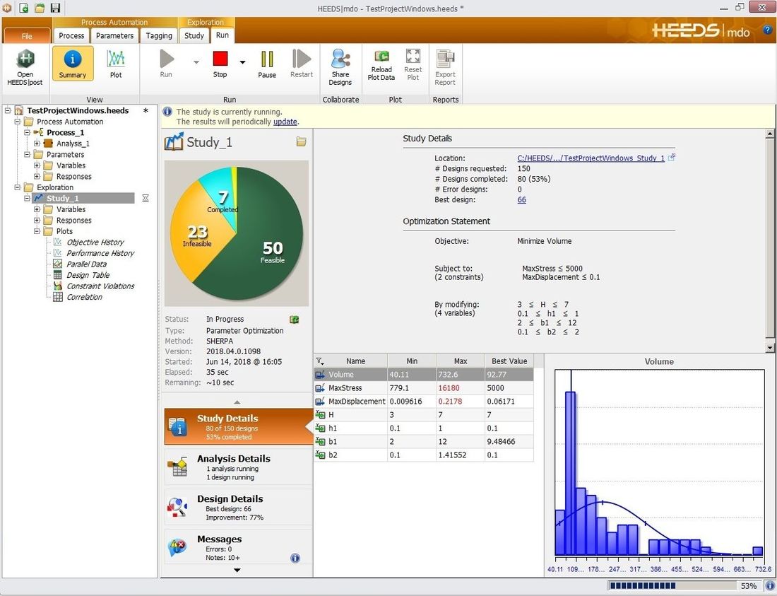Expand Variables under Parameters
Viewport: 777px width, 596px height.
tap(37, 165)
